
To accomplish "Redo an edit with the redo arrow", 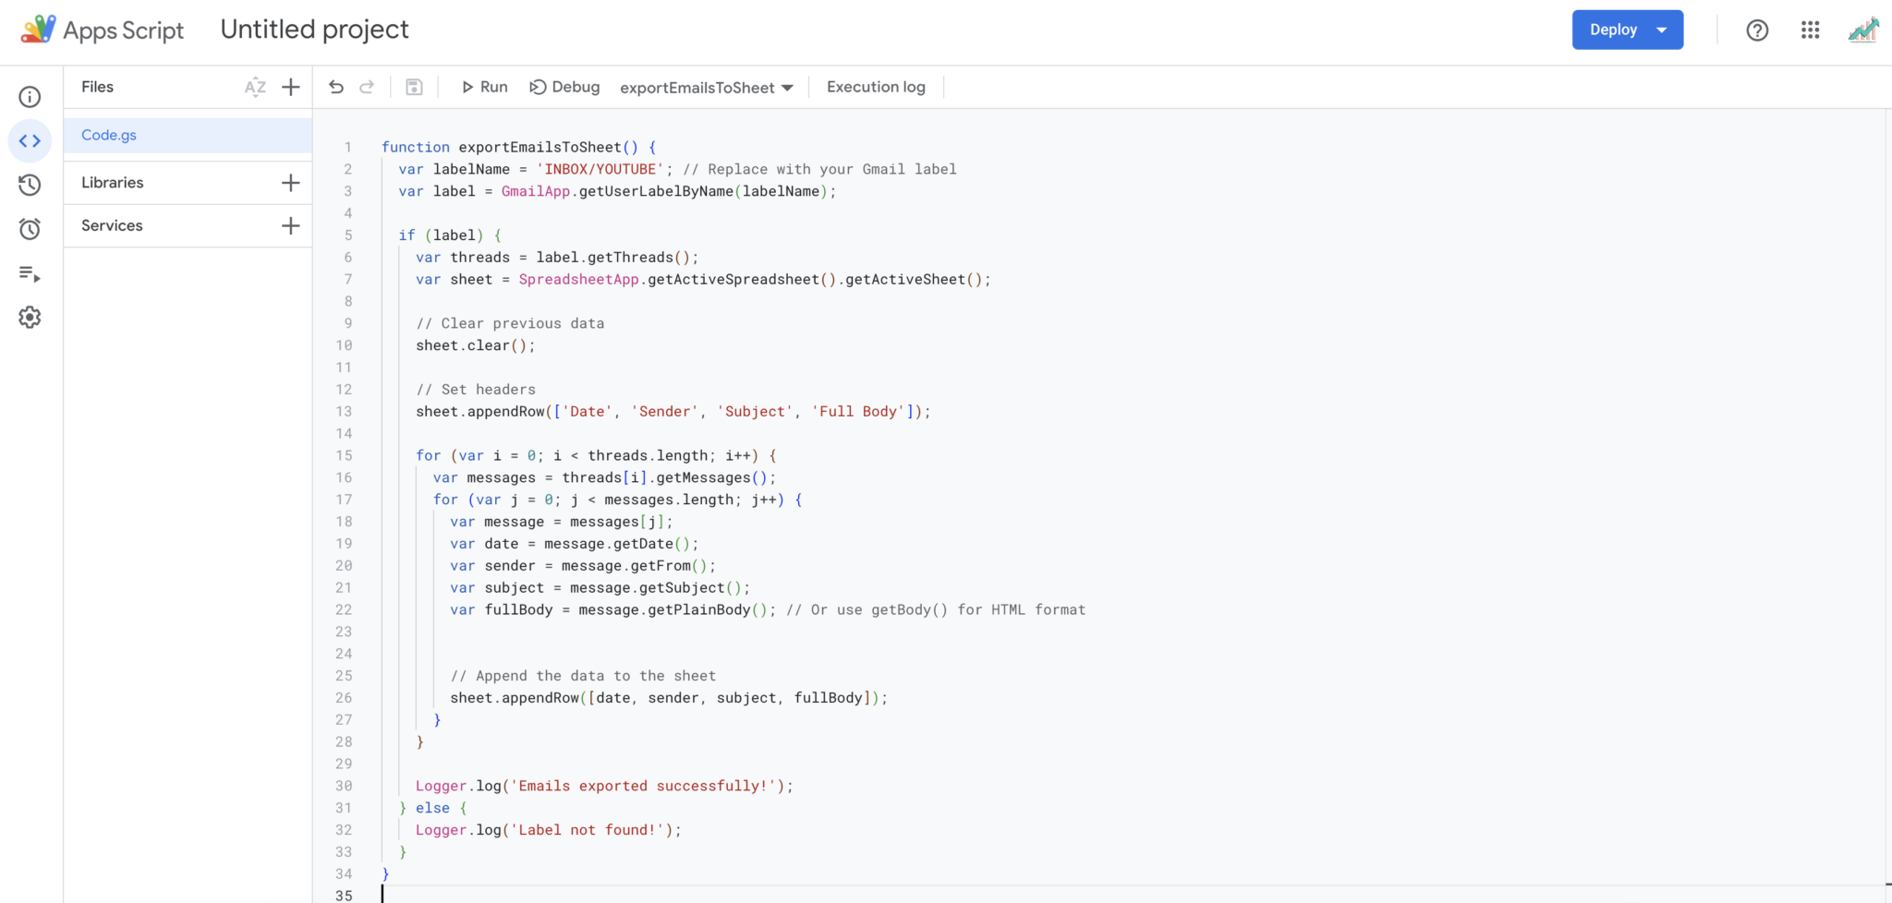I will (x=367, y=86).
